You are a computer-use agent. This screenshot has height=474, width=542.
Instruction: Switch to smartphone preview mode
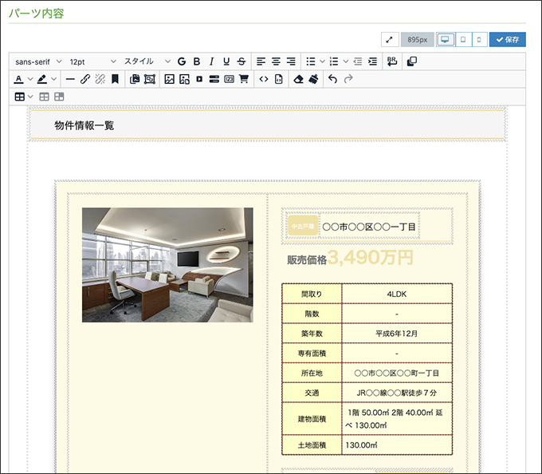pyautogui.click(x=479, y=39)
